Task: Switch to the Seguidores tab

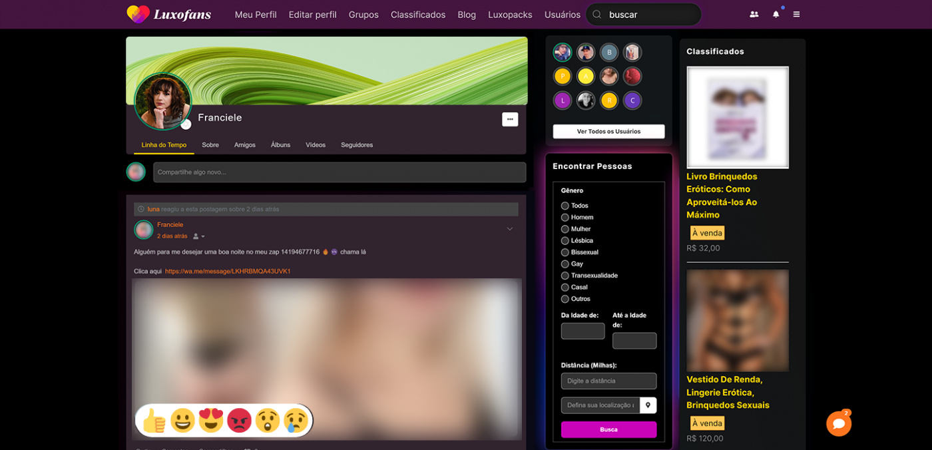Action: click(x=357, y=145)
